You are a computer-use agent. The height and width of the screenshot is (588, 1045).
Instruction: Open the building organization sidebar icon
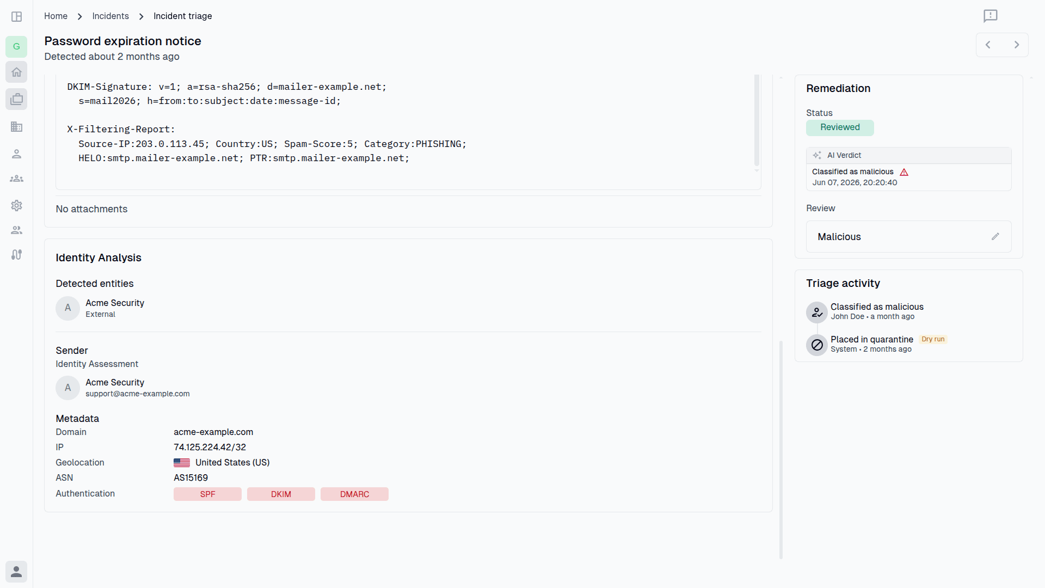tap(16, 127)
